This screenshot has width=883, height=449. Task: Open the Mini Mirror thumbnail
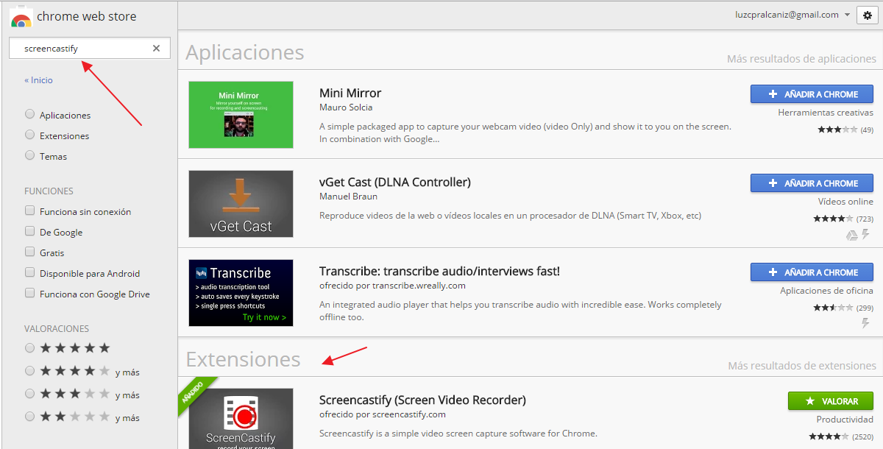(241, 115)
